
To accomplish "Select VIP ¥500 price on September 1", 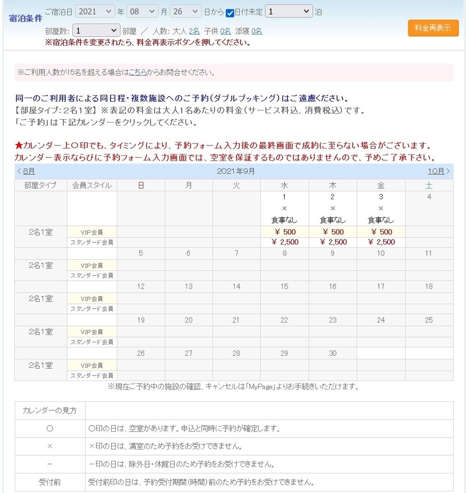I will [x=284, y=232].
